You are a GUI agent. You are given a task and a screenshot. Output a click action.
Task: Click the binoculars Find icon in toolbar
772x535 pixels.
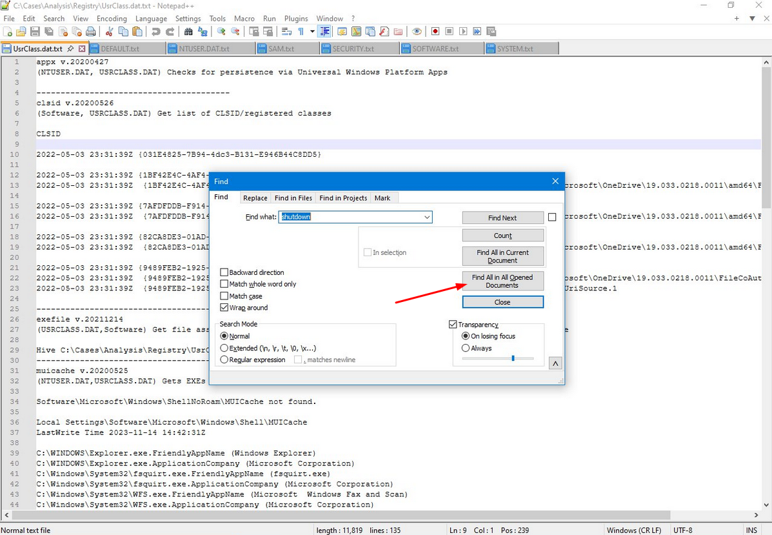188,32
